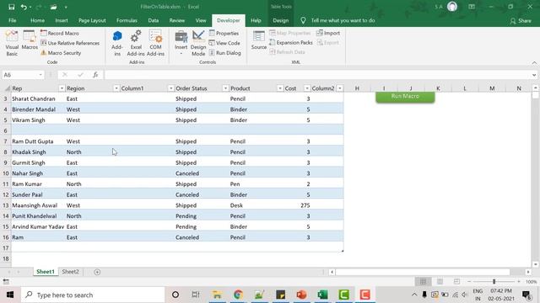Open the Region column filter dropdown
This screenshot has width=540, height=303.
tap(116, 88)
